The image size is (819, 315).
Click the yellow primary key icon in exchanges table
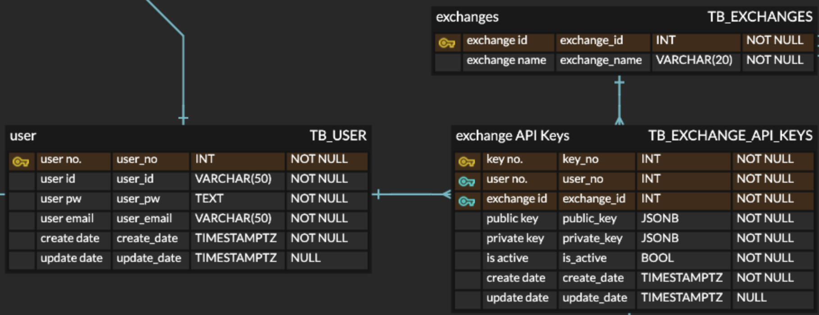point(447,43)
